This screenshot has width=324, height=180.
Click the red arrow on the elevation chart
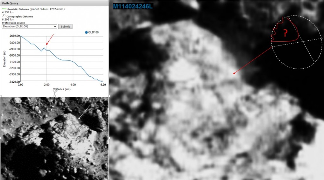click(50, 39)
